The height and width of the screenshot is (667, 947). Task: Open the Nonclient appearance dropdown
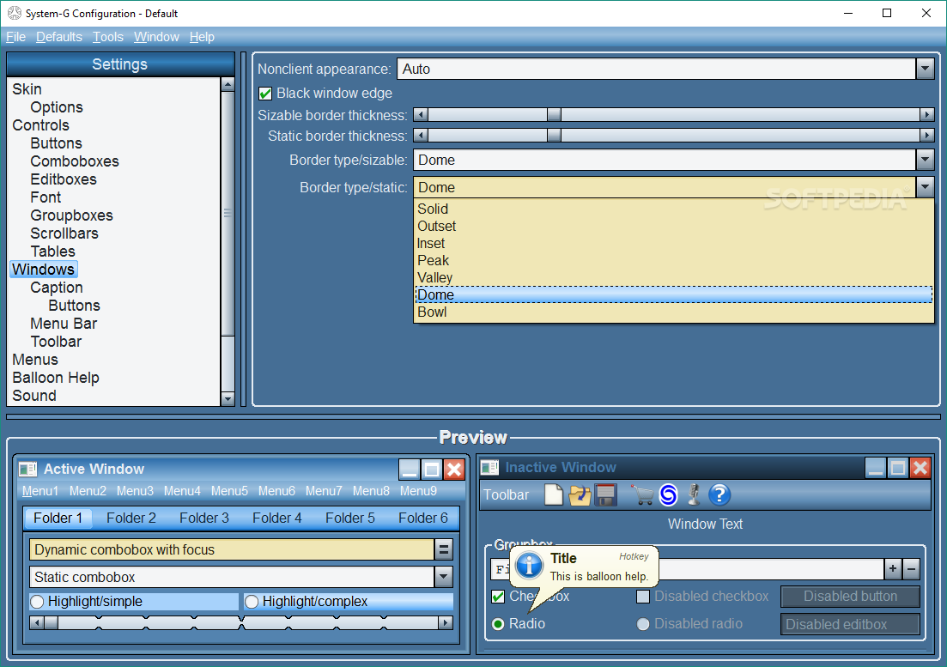coord(925,69)
